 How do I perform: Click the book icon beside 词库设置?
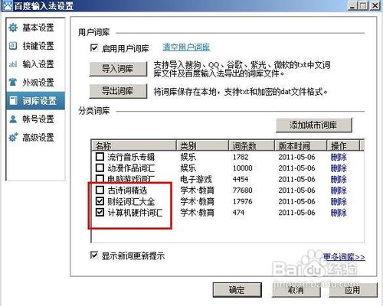pyautogui.click(x=14, y=101)
